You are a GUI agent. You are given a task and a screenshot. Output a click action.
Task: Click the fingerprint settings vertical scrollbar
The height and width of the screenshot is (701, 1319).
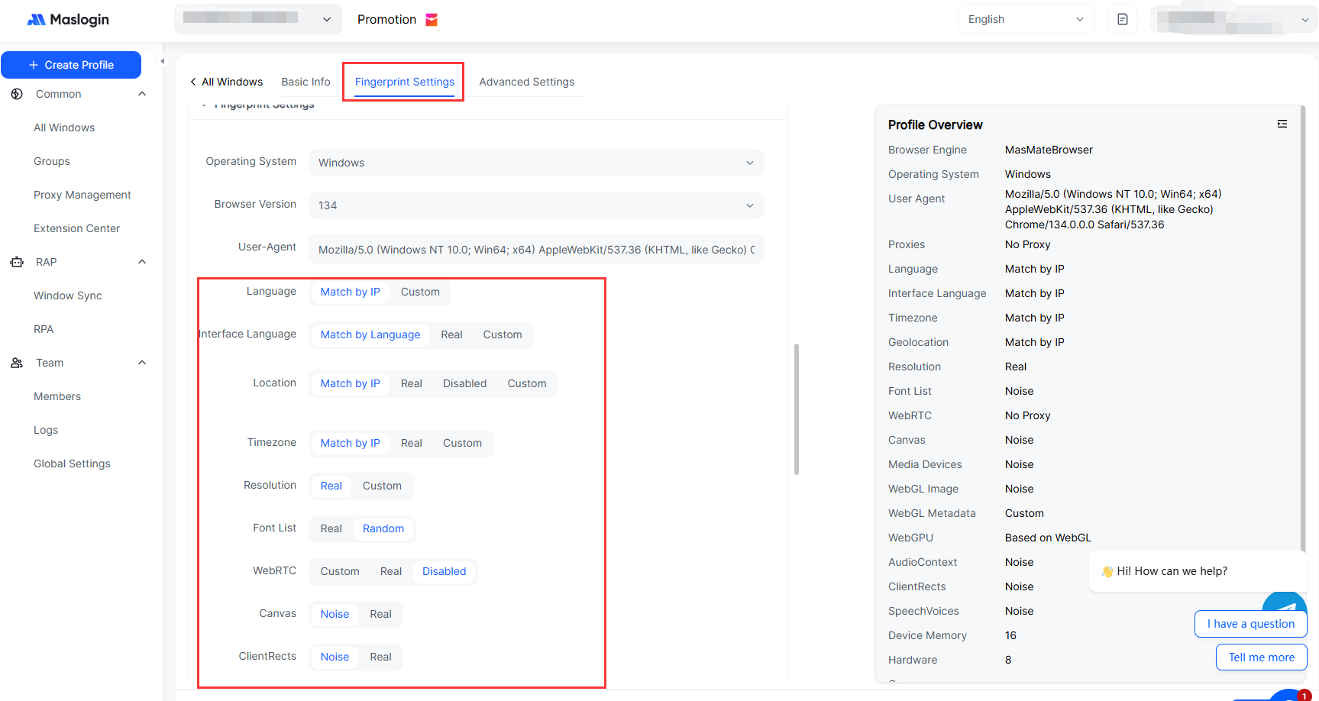click(797, 409)
